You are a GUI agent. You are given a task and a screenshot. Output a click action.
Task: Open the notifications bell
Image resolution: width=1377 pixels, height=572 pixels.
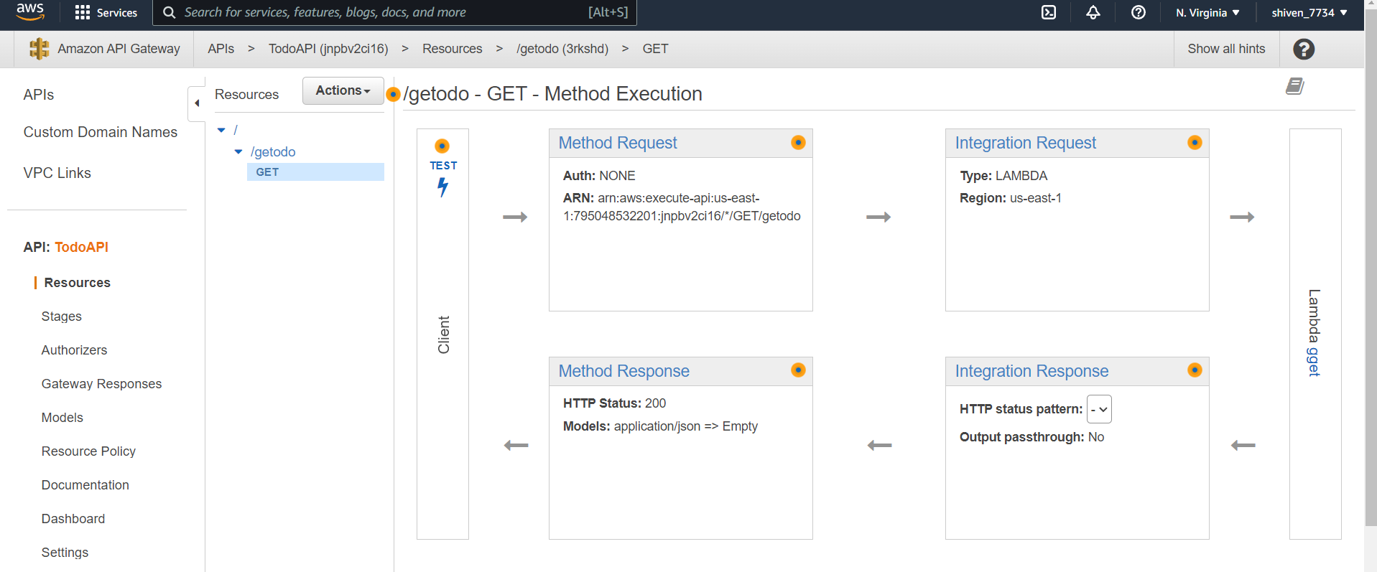(x=1093, y=12)
